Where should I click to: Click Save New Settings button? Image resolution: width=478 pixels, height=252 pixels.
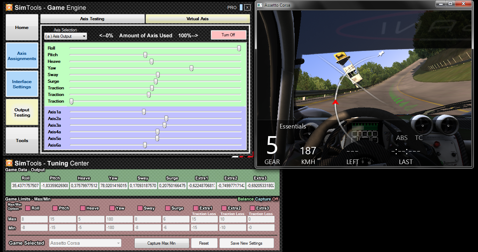point(246,243)
